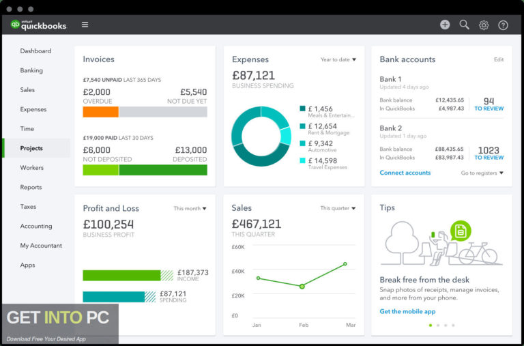Click the orange Overdue invoices bar

point(100,112)
